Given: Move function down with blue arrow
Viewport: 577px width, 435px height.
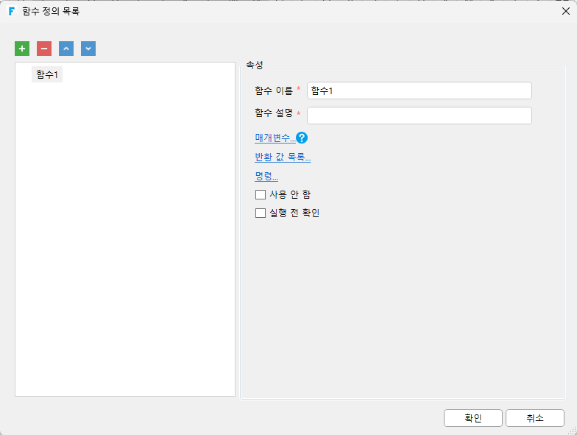Looking at the screenshot, I should click(x=88, y=49).
